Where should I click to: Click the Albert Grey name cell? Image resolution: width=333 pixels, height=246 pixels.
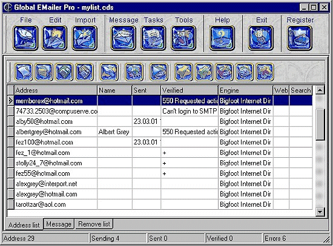pos(114,132)
